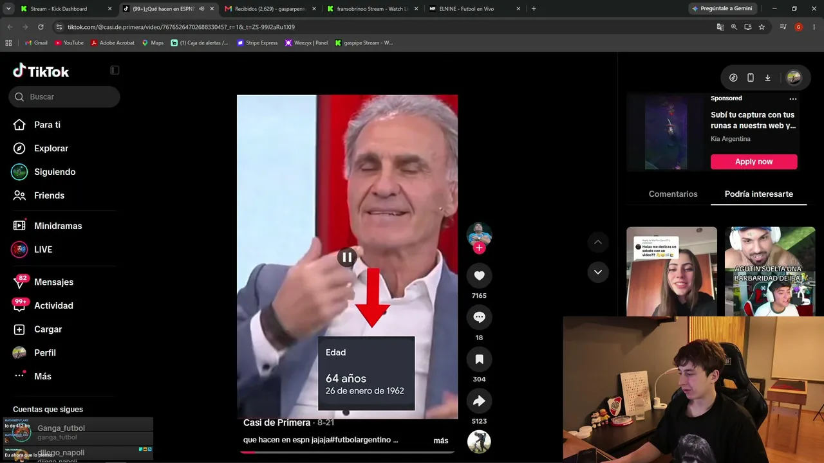
Task: Focus the Buscar search field
Action: [64, 96]
